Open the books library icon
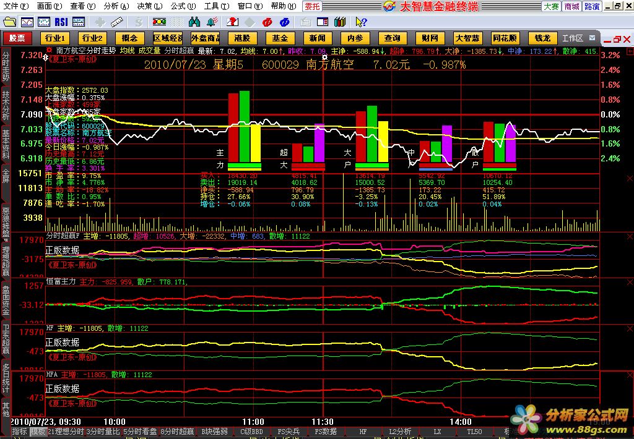This screenshot has height=439, width=634. [x=340, y=22]
